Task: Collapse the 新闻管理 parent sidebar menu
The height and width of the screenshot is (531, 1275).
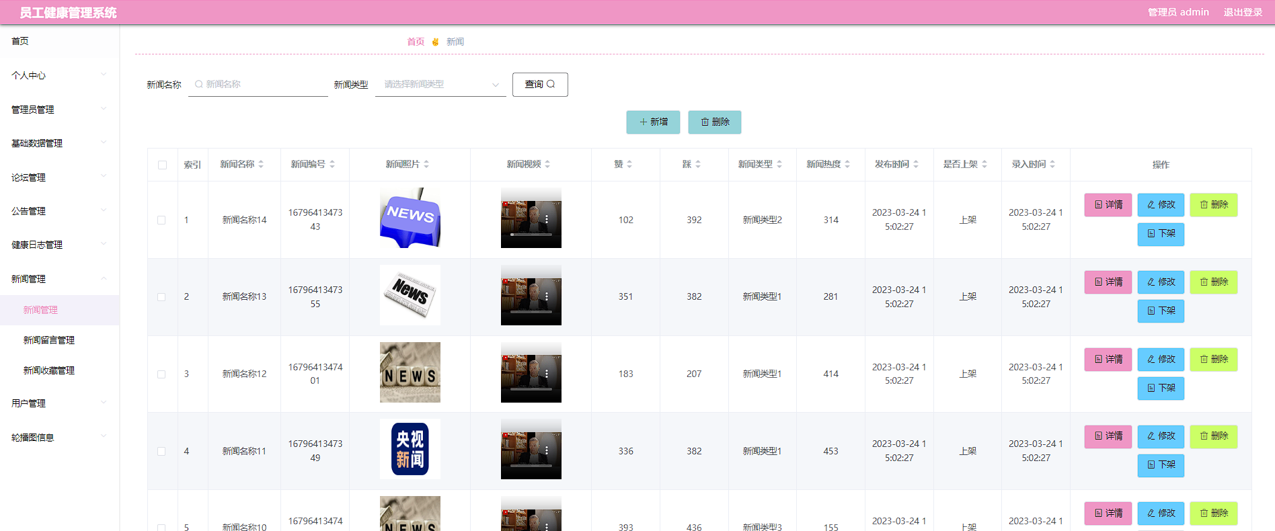Action: pos(60,278)
